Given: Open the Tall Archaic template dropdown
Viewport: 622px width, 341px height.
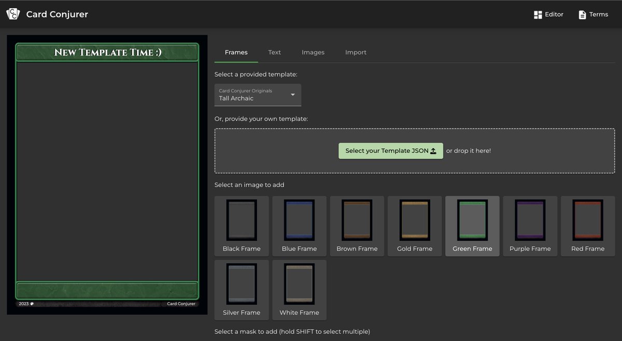Looking at the screenshot, I should click(x=258, y=95).
